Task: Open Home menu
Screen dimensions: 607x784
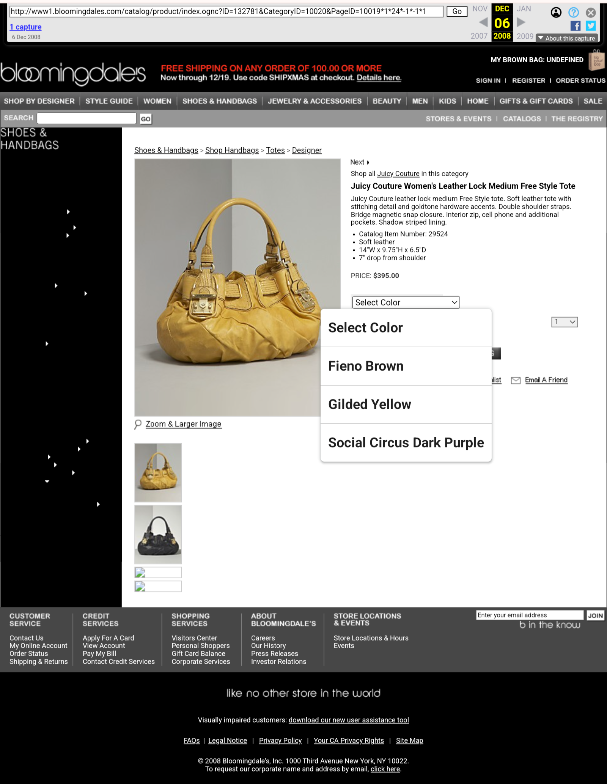Action: coord(478,101)
